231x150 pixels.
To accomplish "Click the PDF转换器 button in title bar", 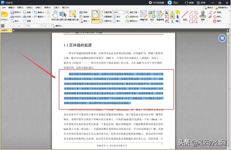I will 157,2.
